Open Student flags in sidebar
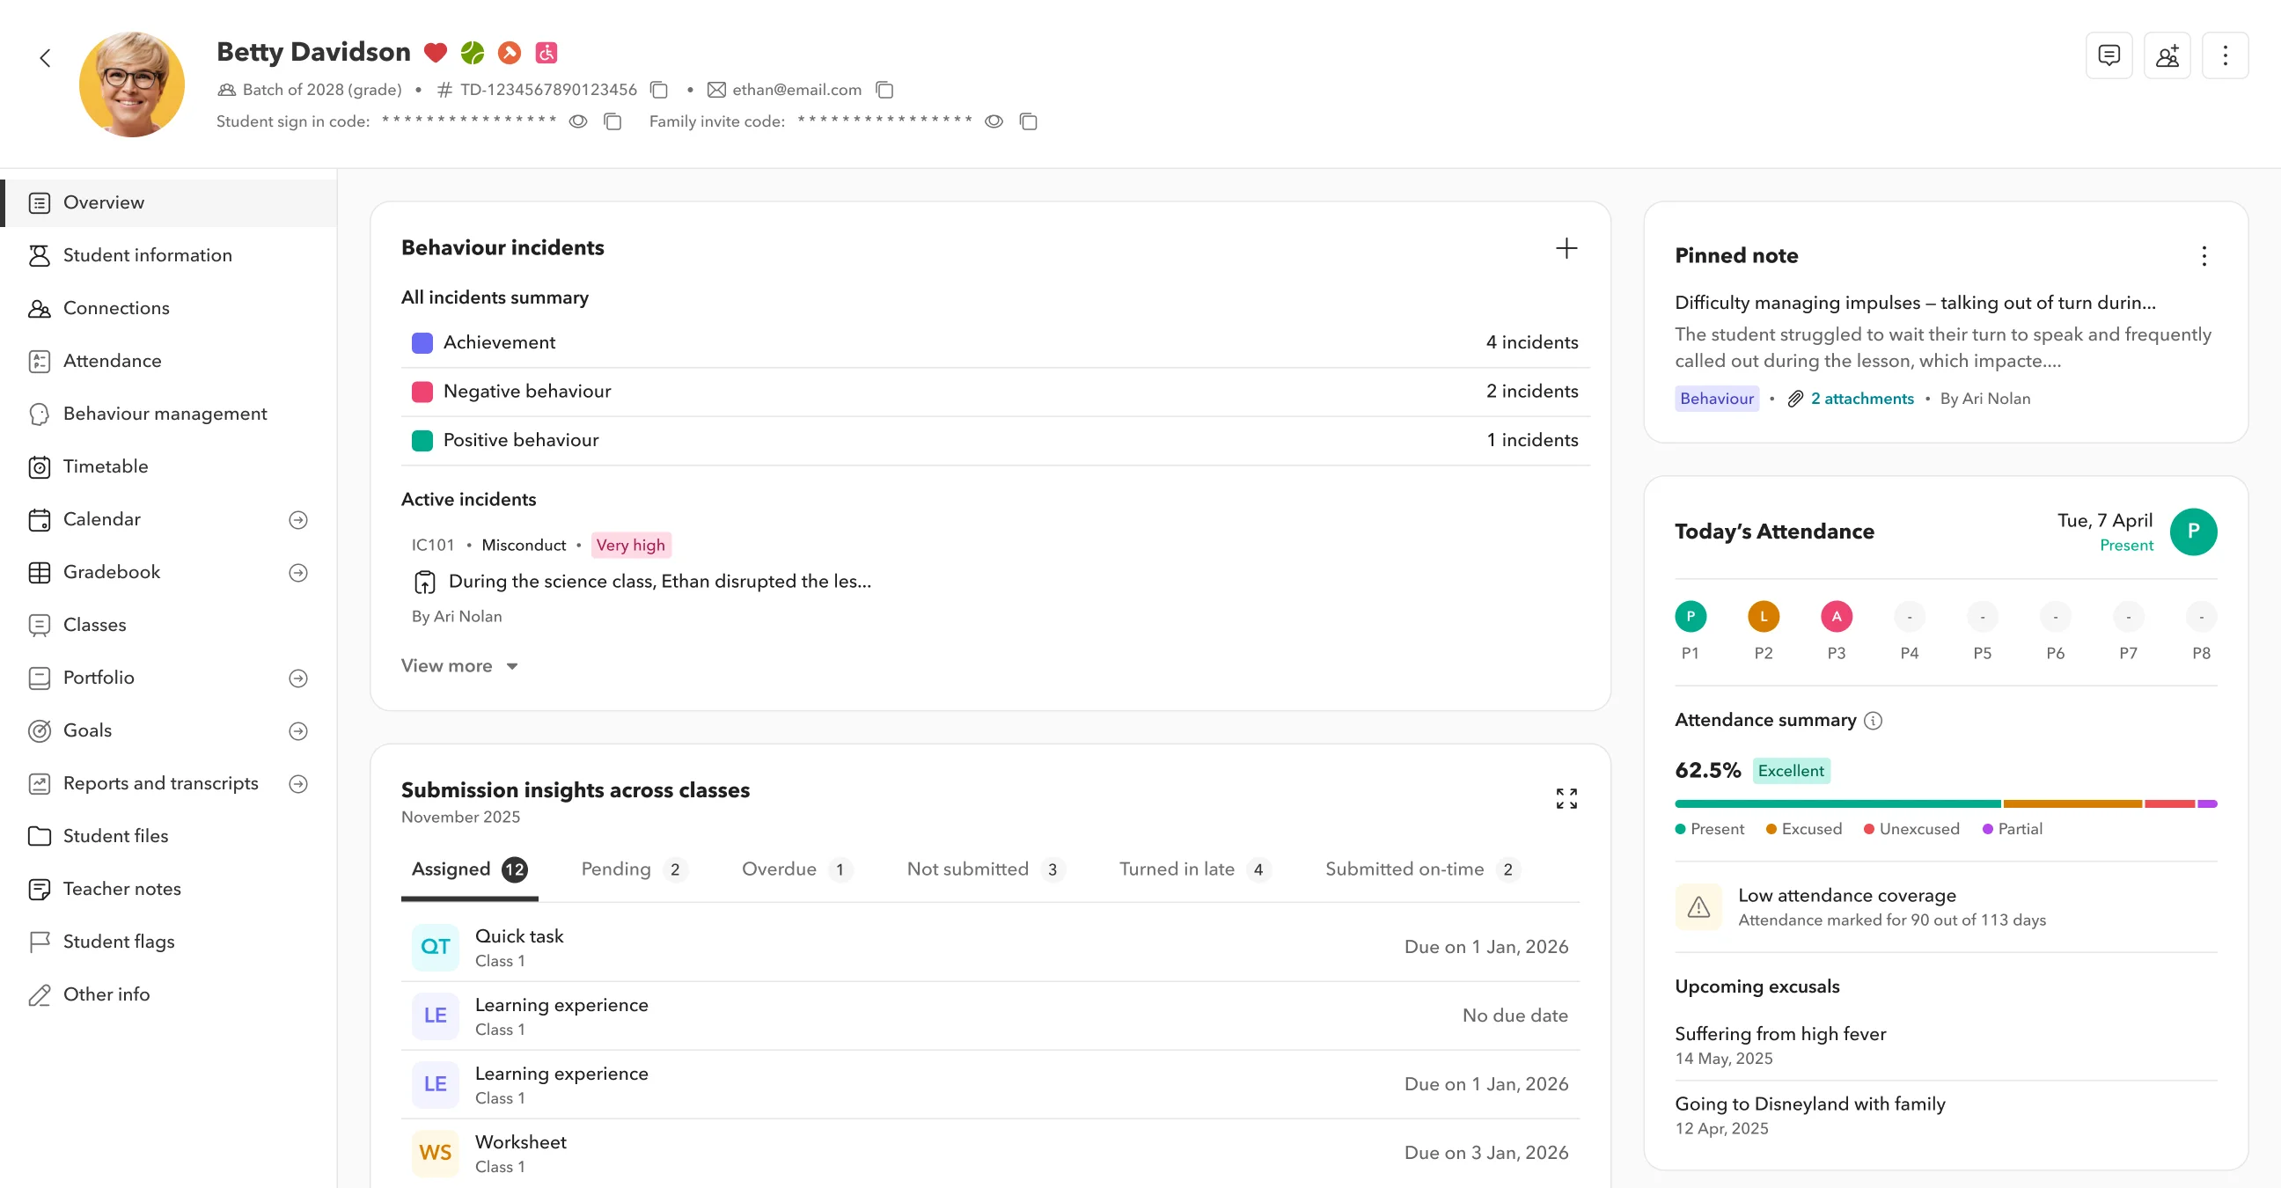2281x1188 pixels. [168, 942]
